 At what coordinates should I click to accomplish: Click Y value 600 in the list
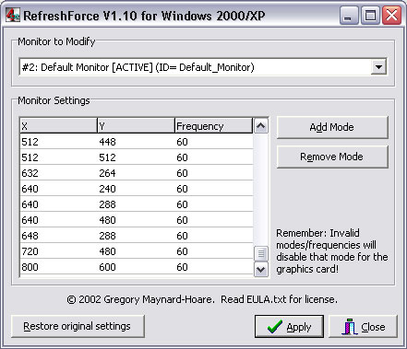pos(107,267)
